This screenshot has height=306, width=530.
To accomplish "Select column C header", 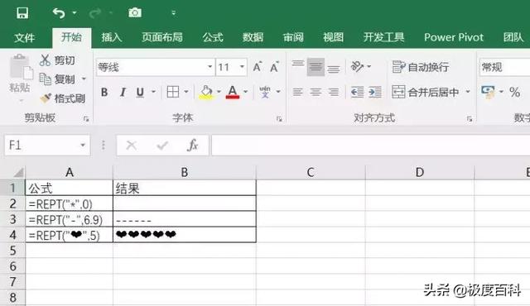I will click(311, 172).
